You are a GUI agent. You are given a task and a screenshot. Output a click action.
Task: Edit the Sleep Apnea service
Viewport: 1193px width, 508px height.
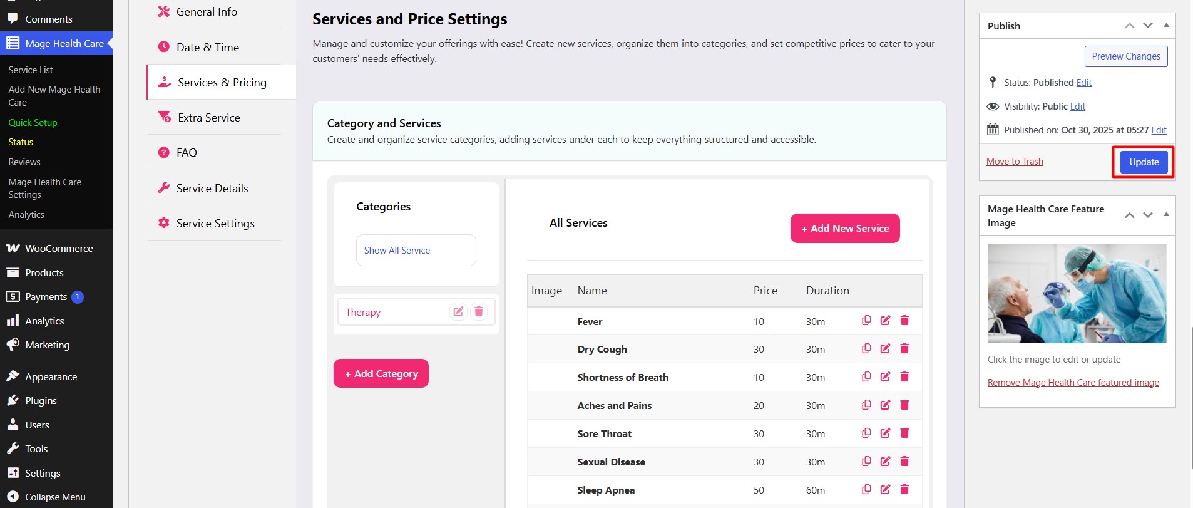tap(885, 490)
